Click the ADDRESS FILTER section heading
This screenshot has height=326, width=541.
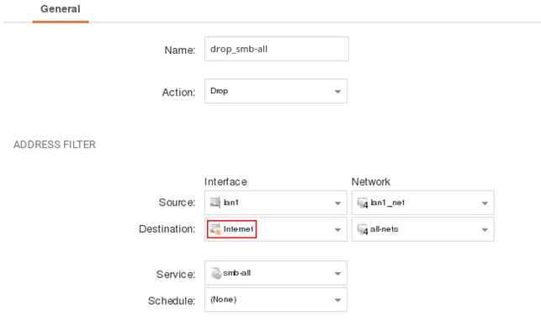[55, 145]
